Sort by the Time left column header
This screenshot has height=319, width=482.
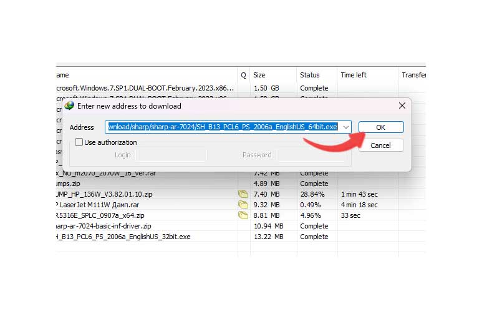(367, 75)
